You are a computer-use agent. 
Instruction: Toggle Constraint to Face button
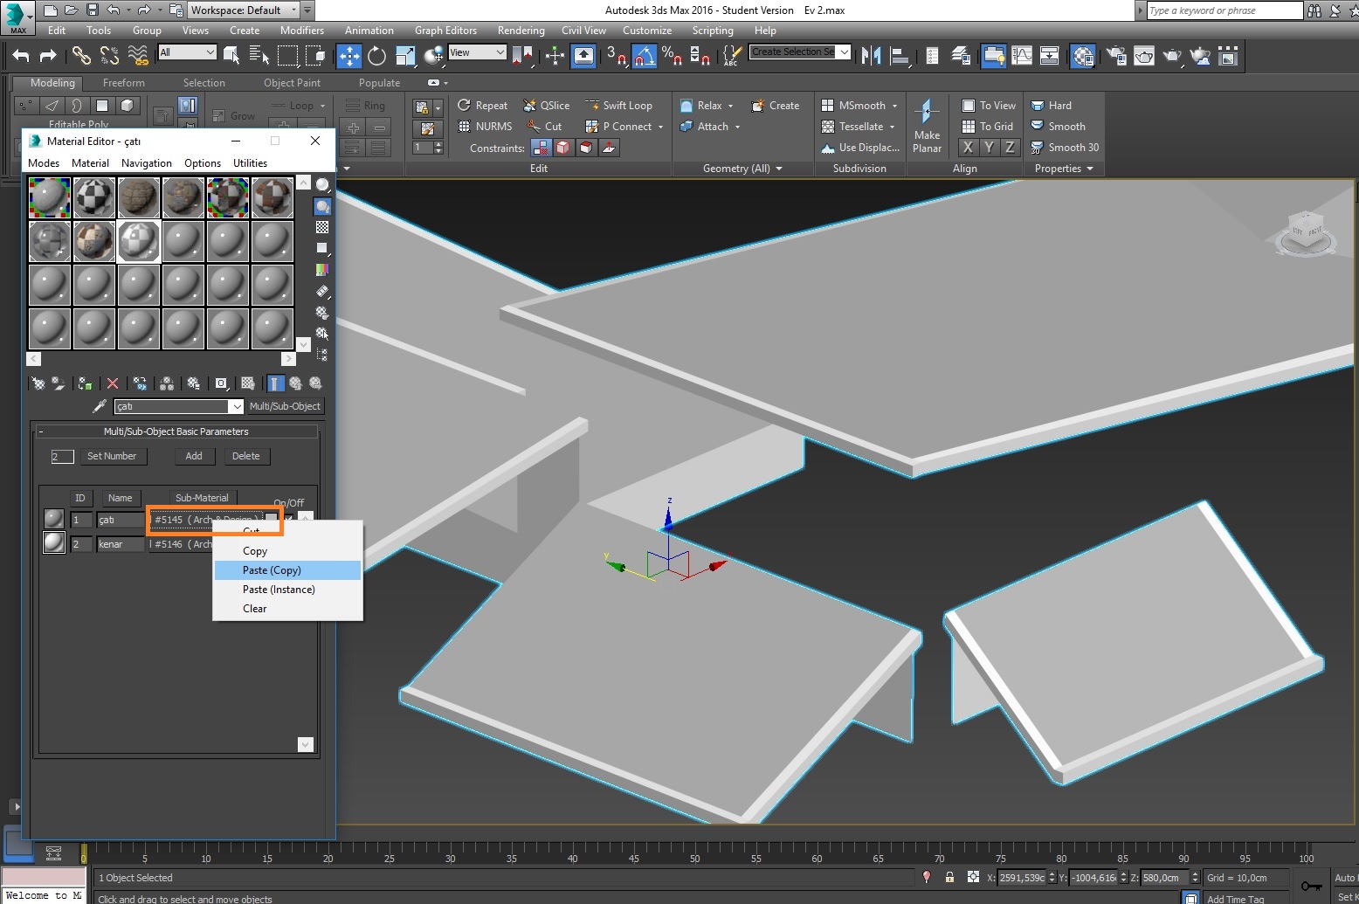coord(586,148)
